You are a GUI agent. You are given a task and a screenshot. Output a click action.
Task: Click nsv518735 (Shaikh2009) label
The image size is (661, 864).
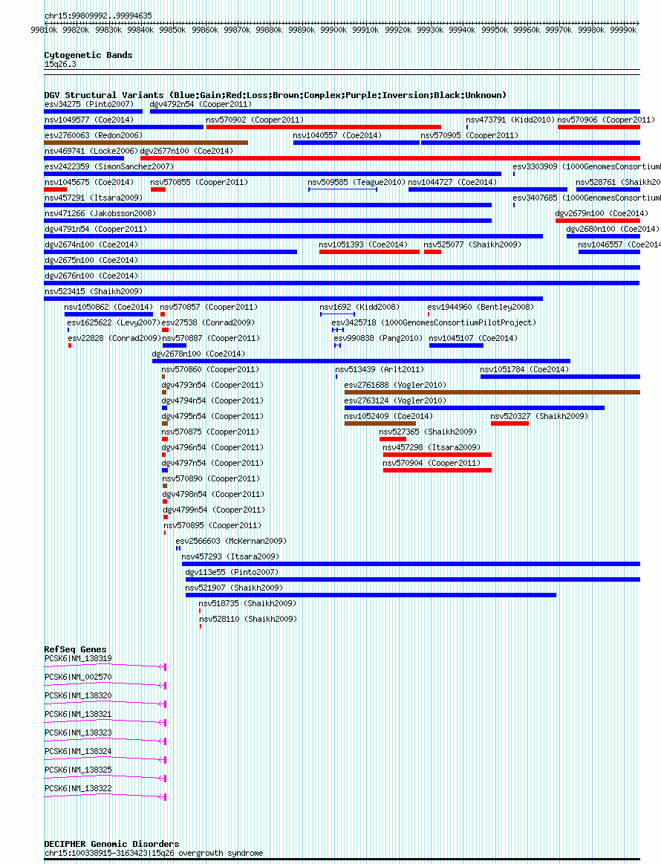(x=247, y=603)
